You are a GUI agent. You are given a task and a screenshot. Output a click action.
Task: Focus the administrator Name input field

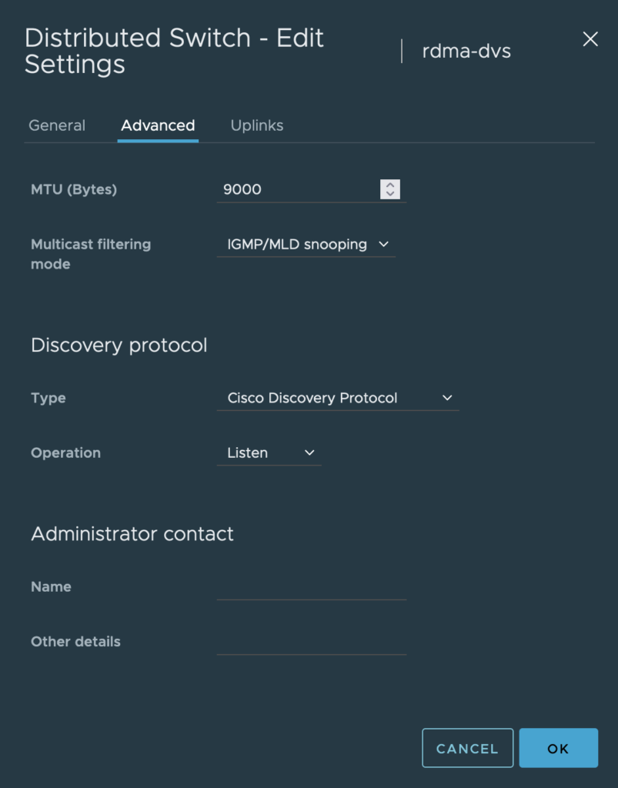coord(312,587)
